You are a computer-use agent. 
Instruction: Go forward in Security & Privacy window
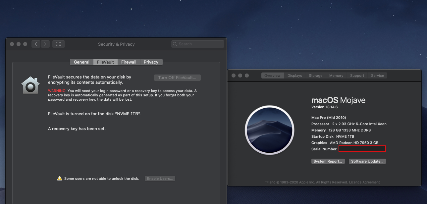point(45,44)
